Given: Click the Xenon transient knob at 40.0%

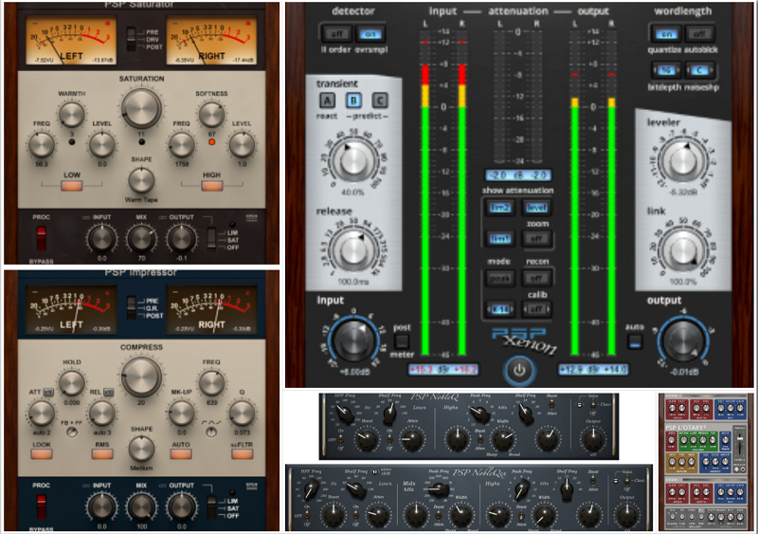Looking at the screenshot, I should point(353,160).
